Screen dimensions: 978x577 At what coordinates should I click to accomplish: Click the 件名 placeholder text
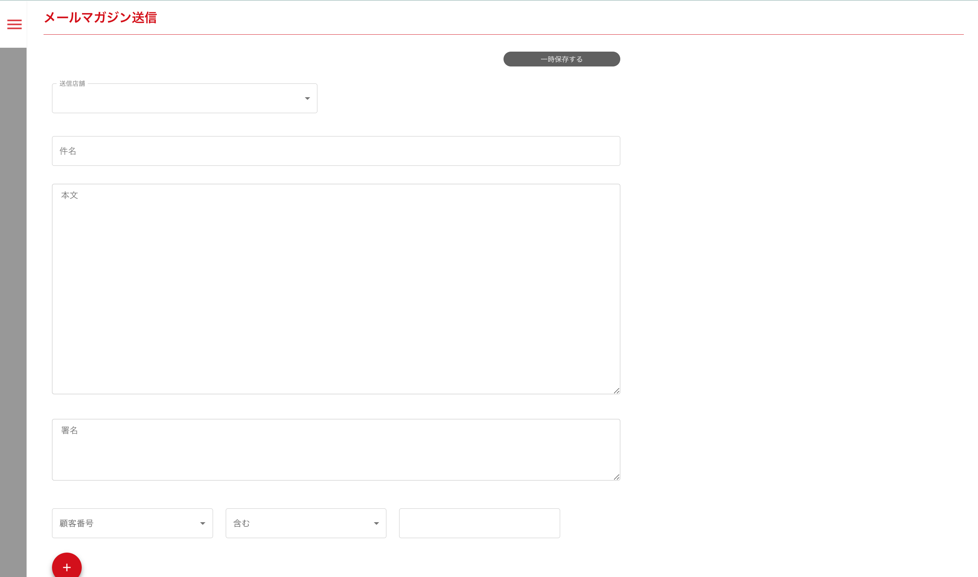pyautogui.click(x=68, y=151)
